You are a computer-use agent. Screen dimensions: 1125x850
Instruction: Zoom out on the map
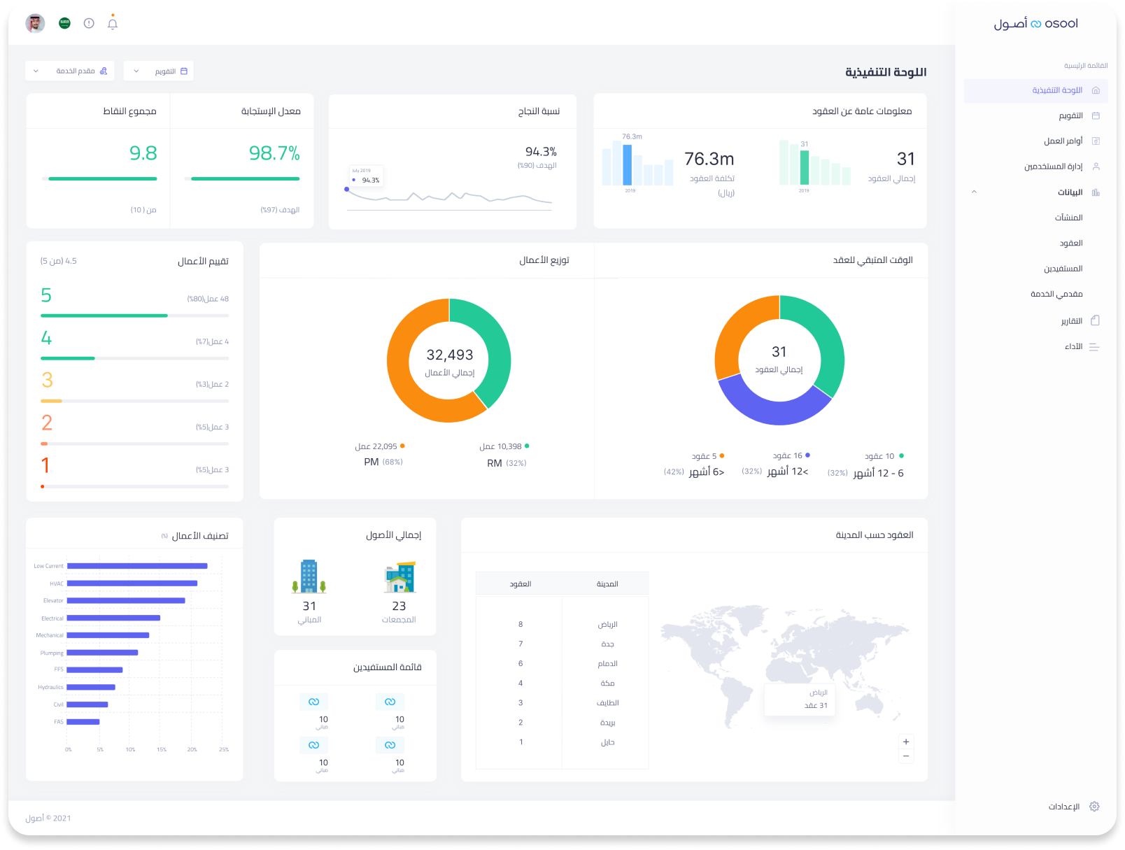point(906,756)
